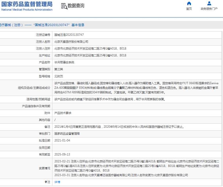
Task: Click the 注册人名称 row label
Action: (43, 42)
